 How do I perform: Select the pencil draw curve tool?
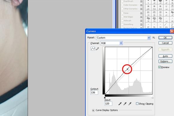97,49
